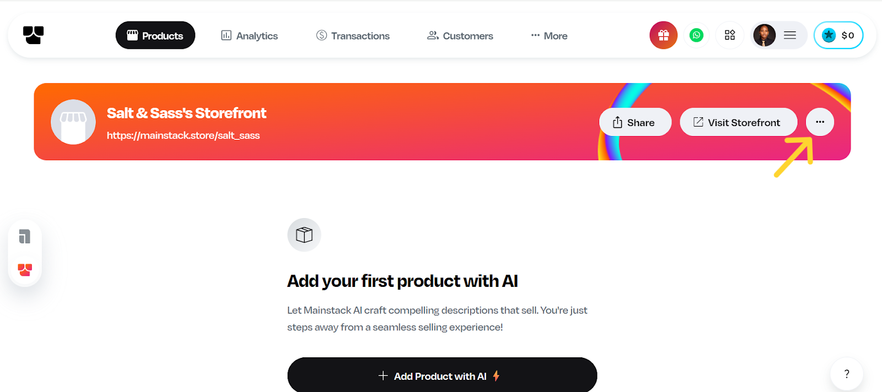Viewport: 882px width, 392px height.
Task: Open help using the question mark icon
Action: 846,374
